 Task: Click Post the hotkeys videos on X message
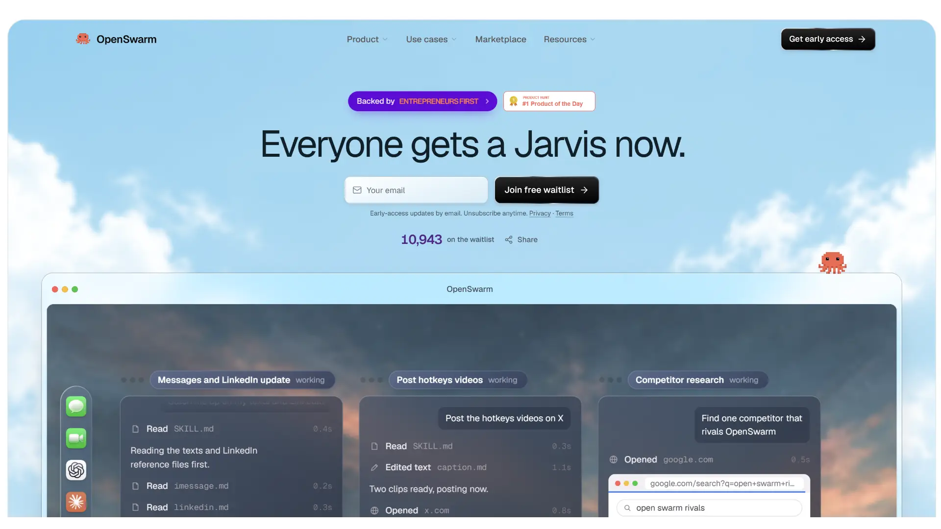coord(504,418)
